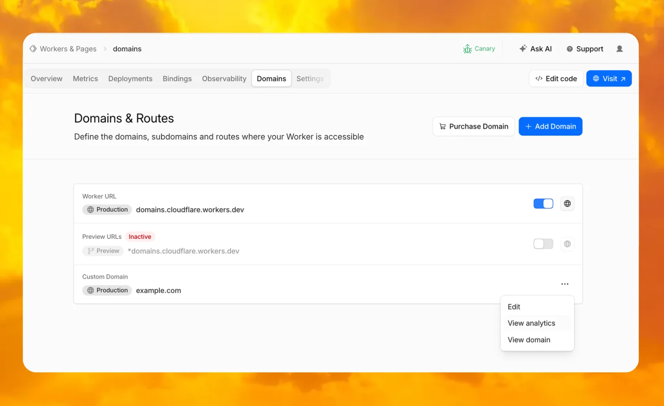
Task: Click the *domains.cloudflare.workers.dev preview URL
Action: click(x=184, y=251)
